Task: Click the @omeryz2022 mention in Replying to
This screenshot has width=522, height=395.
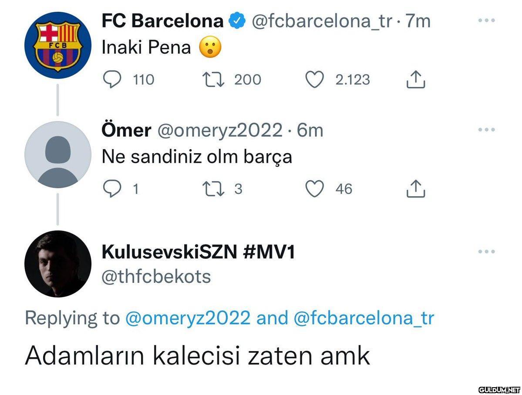Action: [188, 318]
